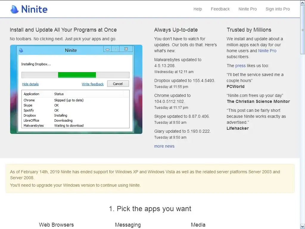Click Messaging category heading
This screenshot has width=305, height=229.
[128, 225]
